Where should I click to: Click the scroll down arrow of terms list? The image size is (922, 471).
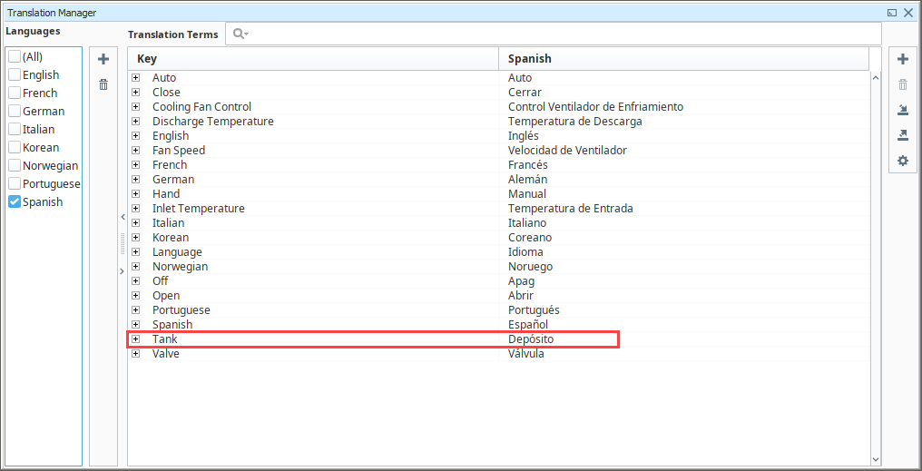(x=876, y=458)
